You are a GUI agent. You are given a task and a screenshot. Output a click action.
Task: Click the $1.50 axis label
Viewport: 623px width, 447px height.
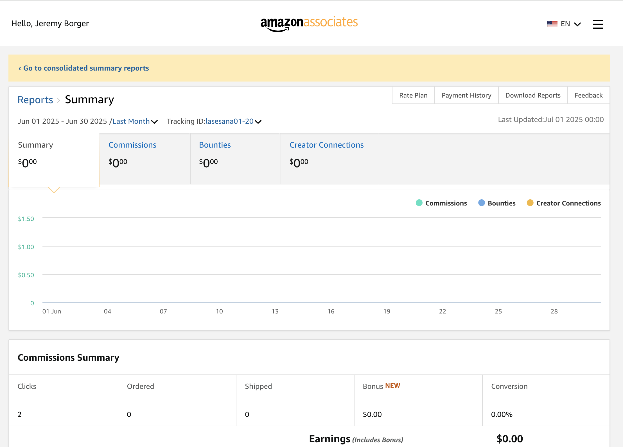click(26, 219)
